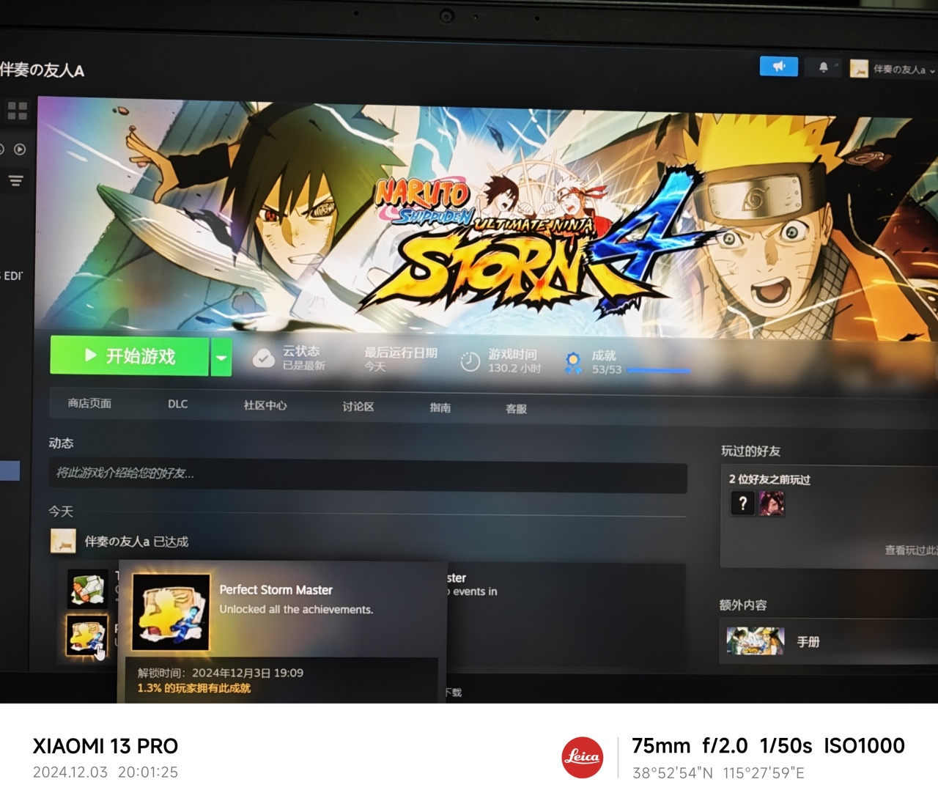This screenshot has height=812, width=938.
Task: Click the cloud status icon
Action: 263,358
